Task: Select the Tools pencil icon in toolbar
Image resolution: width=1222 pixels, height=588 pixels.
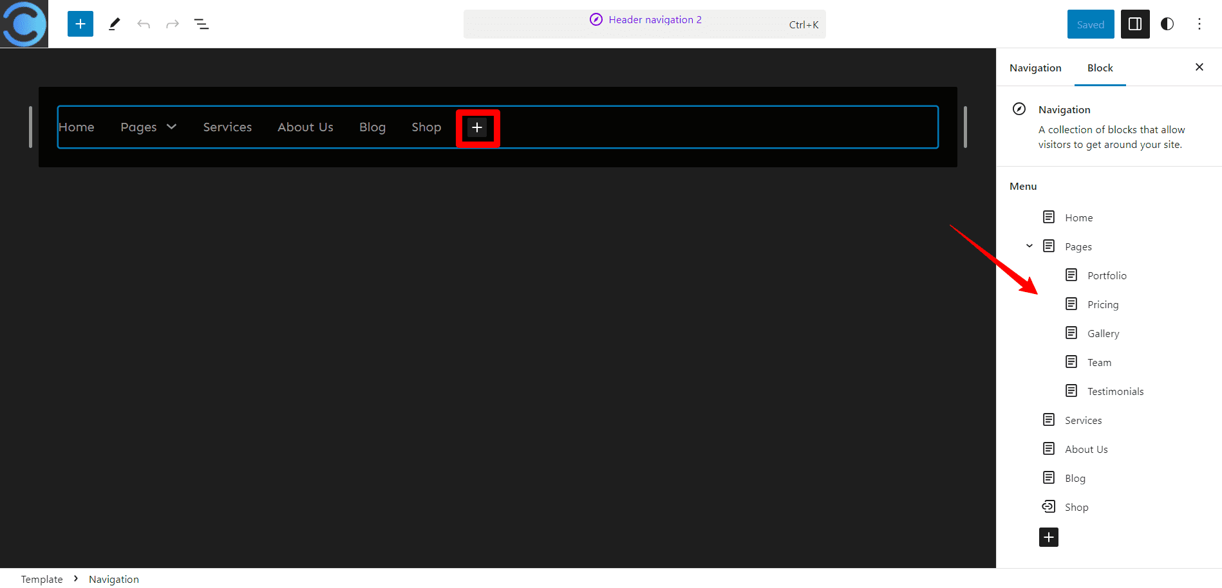Action: click(115, 24)
